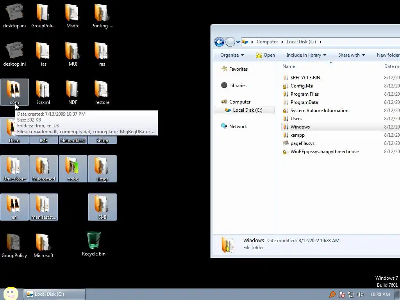
Task: Select the restore folder icon
Action: [102, 92]
